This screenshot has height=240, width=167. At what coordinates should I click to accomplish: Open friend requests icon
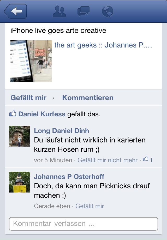tap(59, 11)
